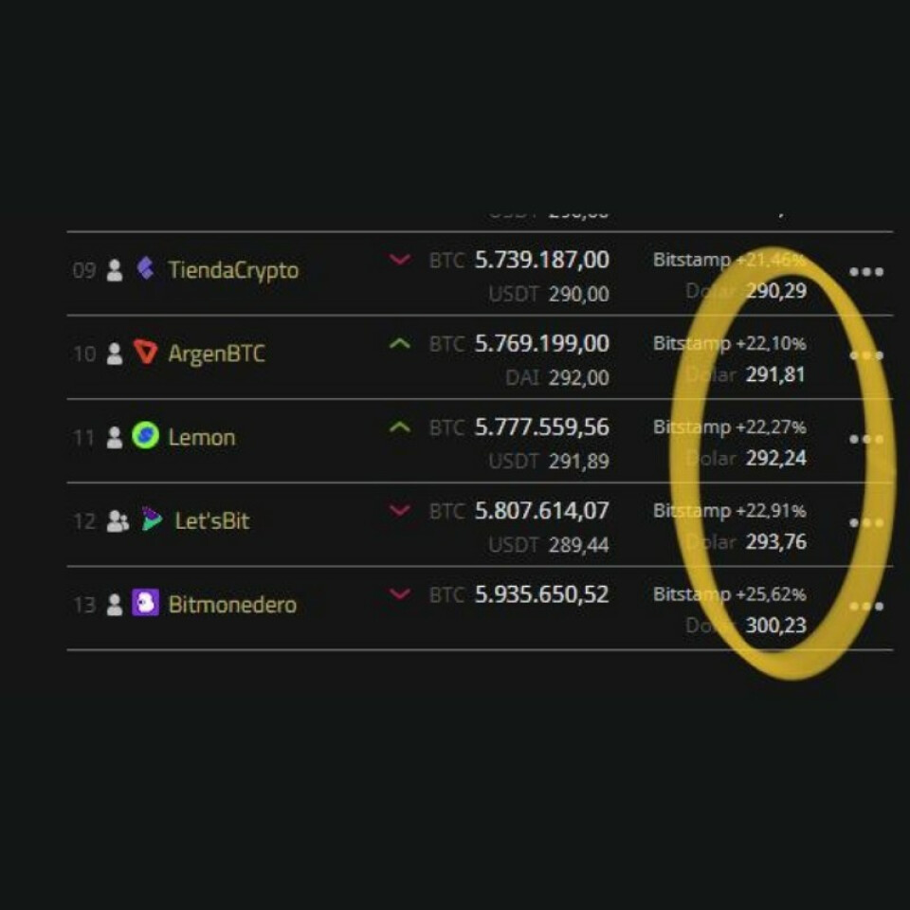Click the TiendaCrypto logo icon
Viewport: 910px width, 910px height.
click(x=145, y=270)
